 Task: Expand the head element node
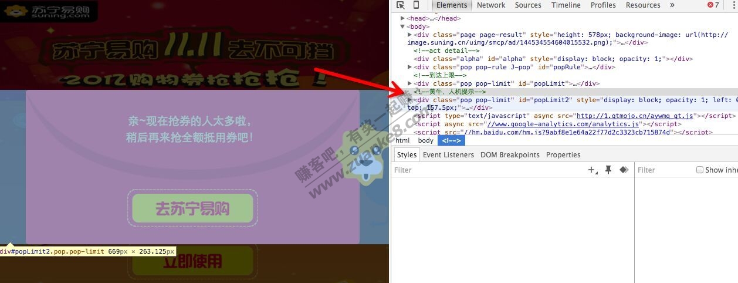pyautogui.click(x=403, y=19)
